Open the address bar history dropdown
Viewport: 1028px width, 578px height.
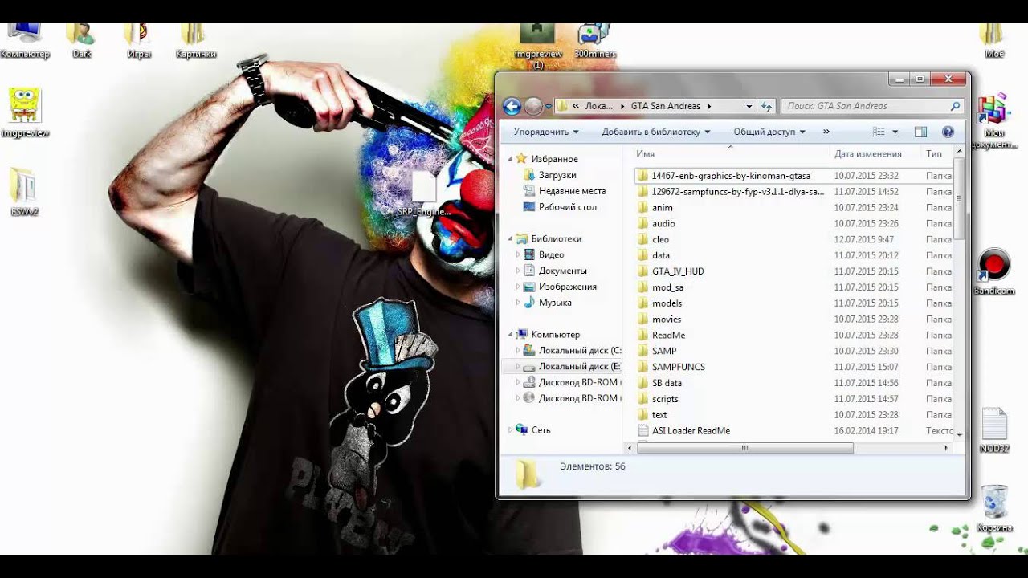pos(749,106)
